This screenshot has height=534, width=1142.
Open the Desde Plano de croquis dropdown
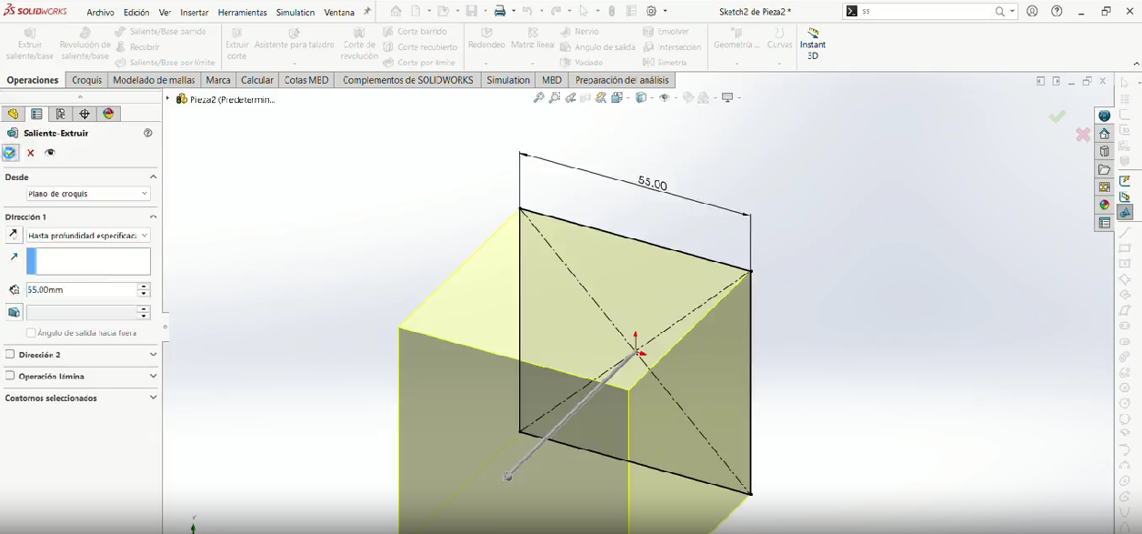click(88, 194)
